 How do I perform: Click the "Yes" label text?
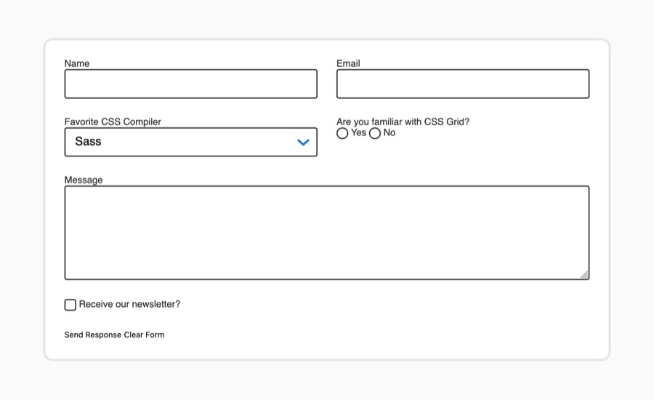click(359, 133)
